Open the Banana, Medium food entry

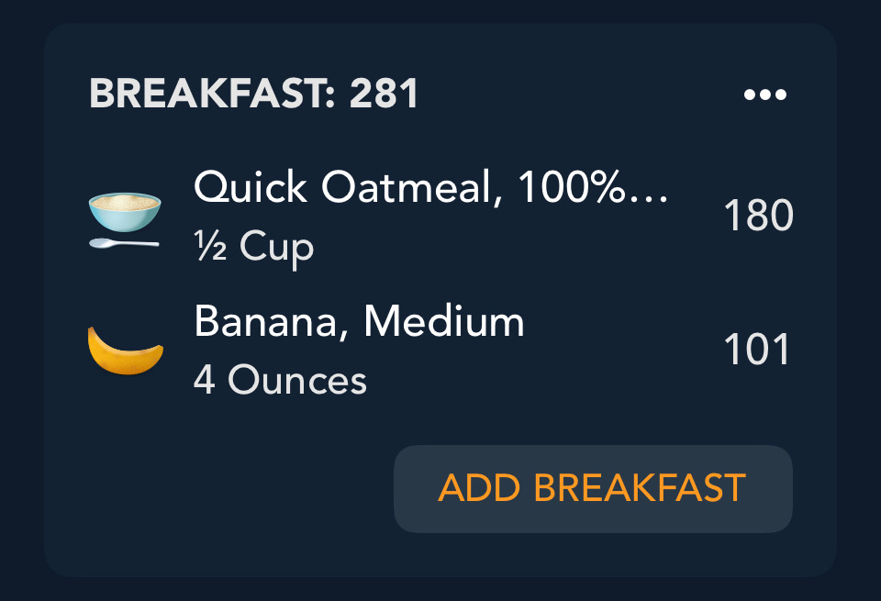pos(359,322)
